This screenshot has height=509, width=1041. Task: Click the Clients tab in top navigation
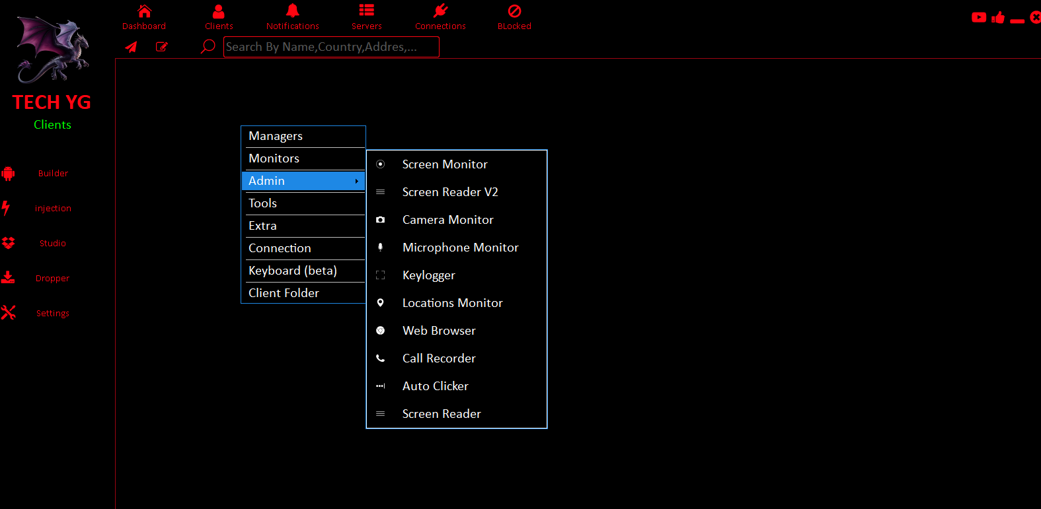point(219,17)
